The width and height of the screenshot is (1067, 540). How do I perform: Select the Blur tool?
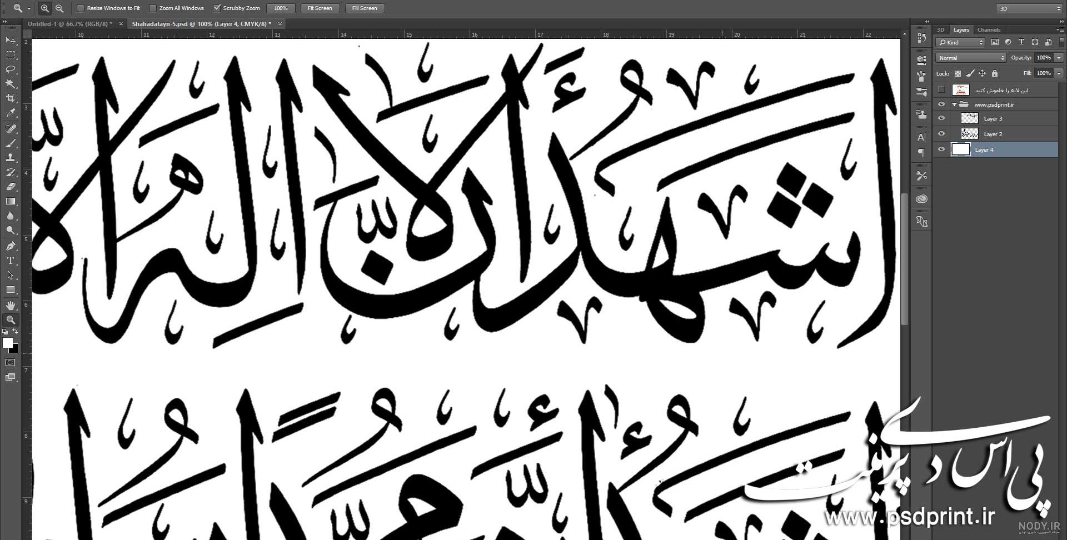(x=11, y=216)
